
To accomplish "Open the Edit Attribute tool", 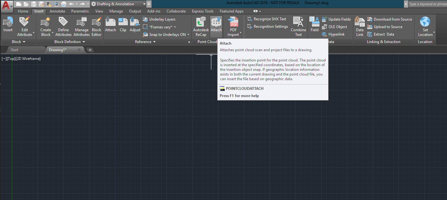I will coord(25,27).
